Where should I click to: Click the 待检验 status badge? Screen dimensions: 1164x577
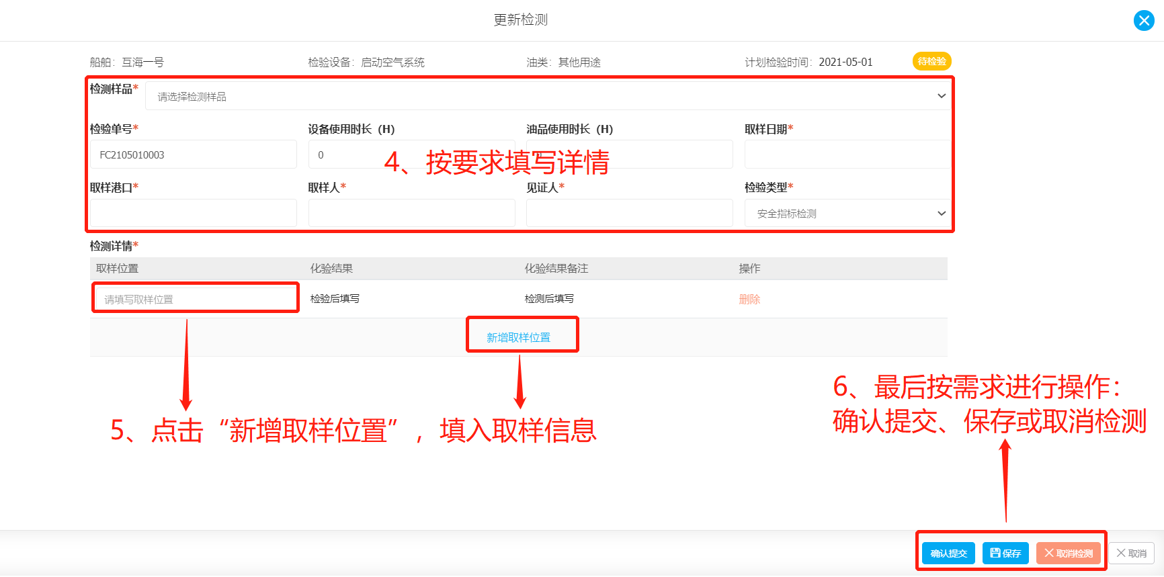coord(932,61)
